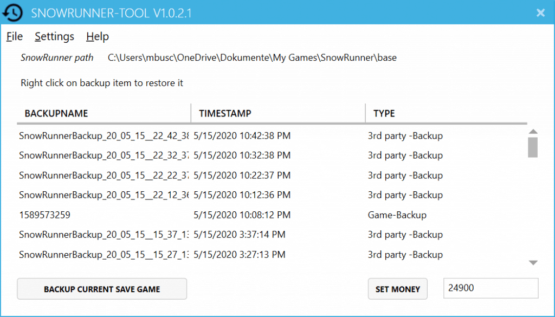Click the money amount input field
Screen dimensions: 555x317
(491, 288)
